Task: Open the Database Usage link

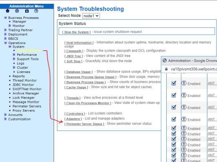Action: click(78, 72)
